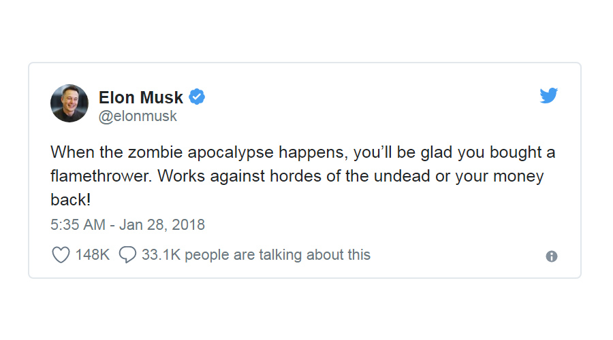Image resolution: width=613 pixels, height=340 pixels.
Task: Click the word 'back!' in the tweet
Action: (70, 200)
